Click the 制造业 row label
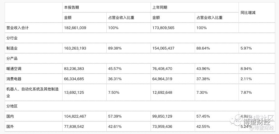Screen dimensions: 279x134 [x=12, y=48]
